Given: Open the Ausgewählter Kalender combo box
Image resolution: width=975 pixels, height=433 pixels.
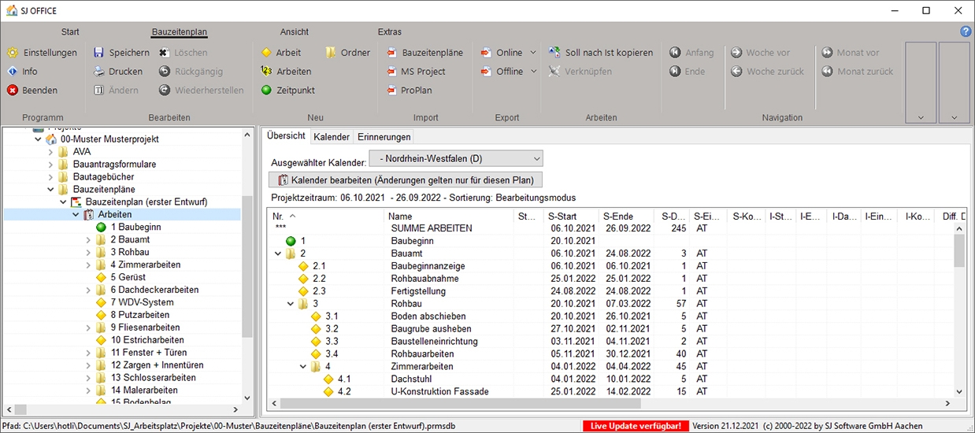Looking at the screenshot, I should click(456, 159).
